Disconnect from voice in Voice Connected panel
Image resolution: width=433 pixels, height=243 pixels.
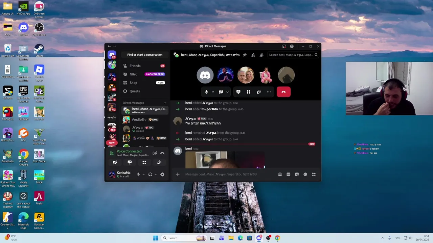(162, 153)
